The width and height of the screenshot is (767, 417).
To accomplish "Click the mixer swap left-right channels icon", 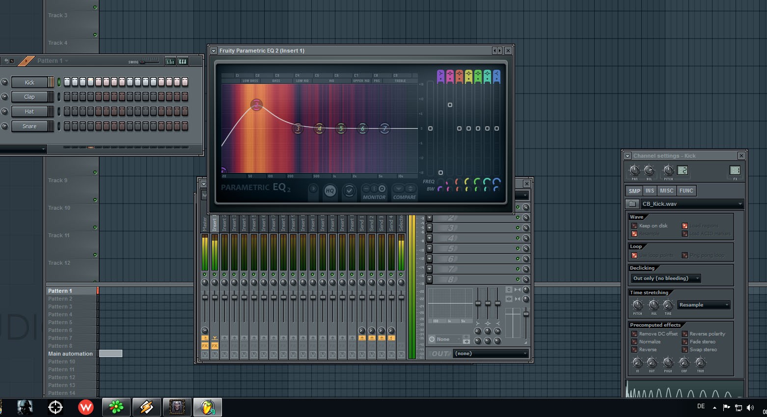I will coord(509,299).
